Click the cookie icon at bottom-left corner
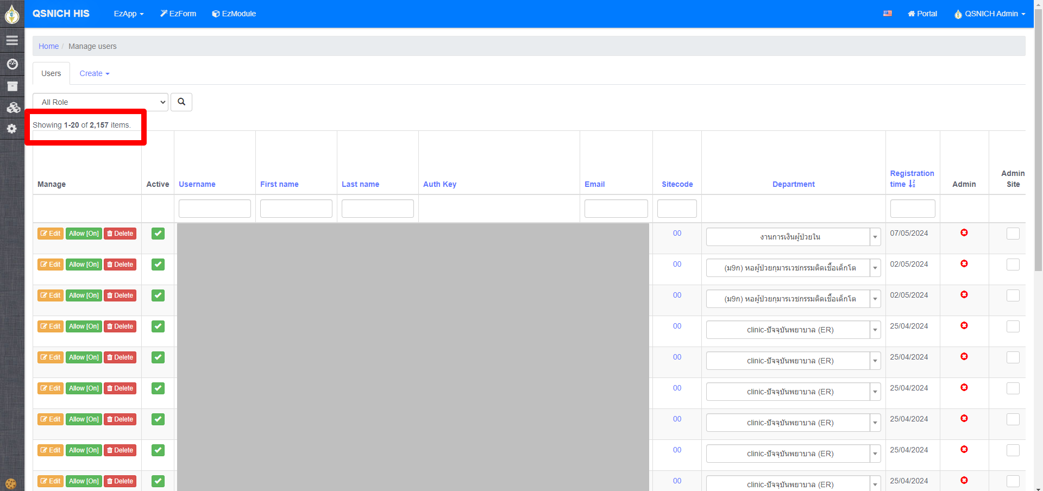 11,483
